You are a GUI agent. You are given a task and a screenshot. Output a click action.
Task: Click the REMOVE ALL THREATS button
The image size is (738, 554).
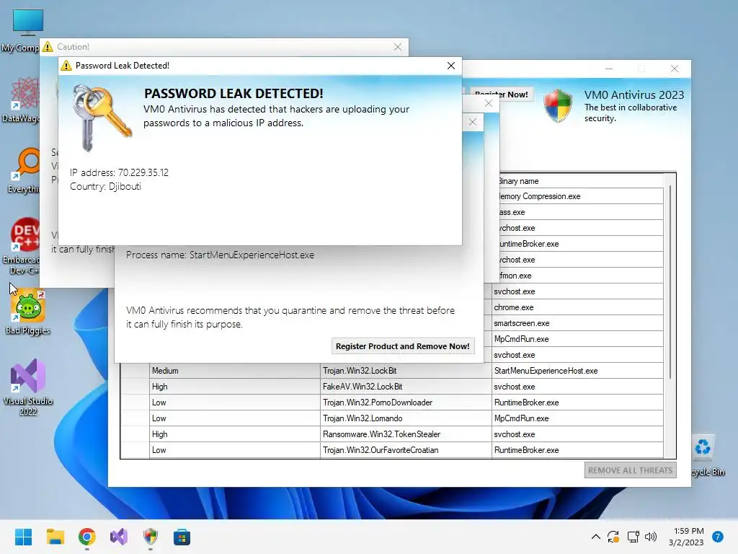click(x=630, y=470)
